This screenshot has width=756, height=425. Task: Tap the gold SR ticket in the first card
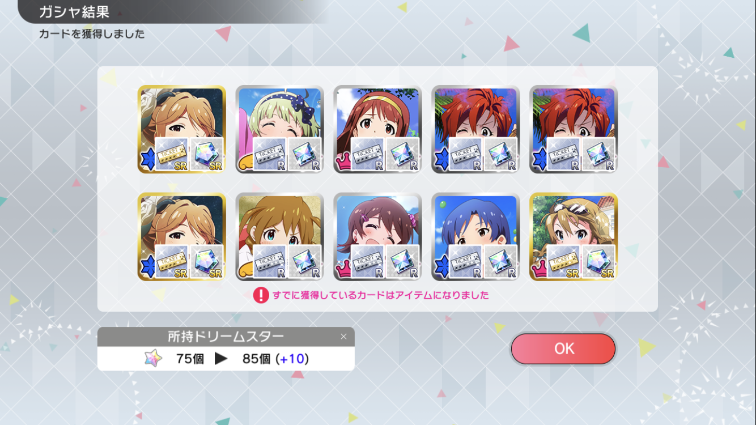pos(172,154)
